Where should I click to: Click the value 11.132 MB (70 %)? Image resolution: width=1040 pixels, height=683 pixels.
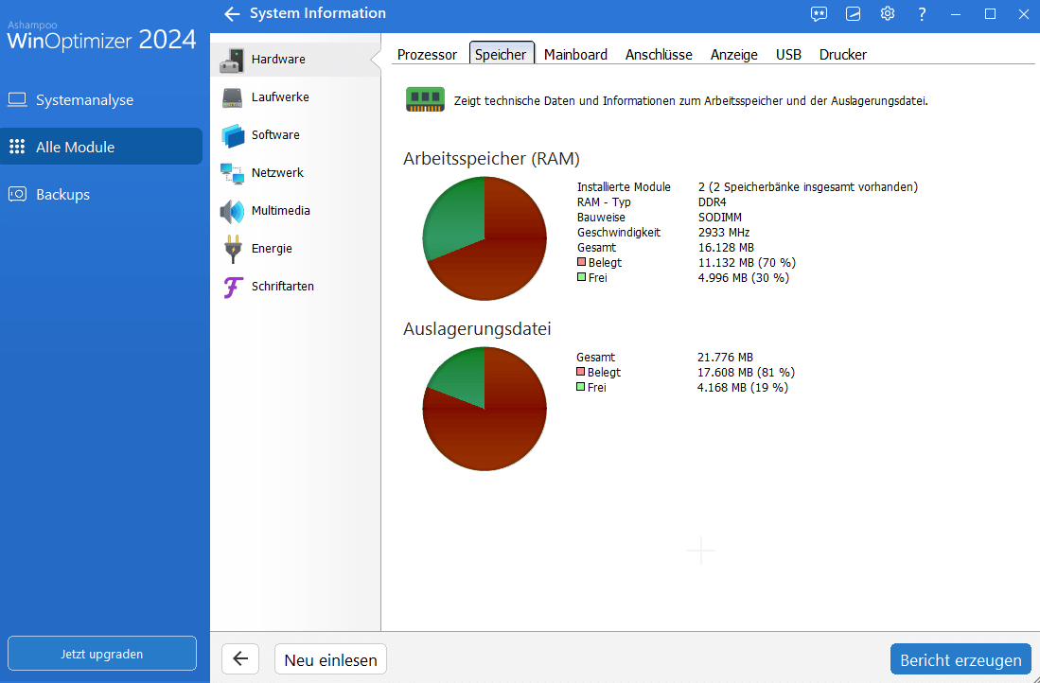point(747,263)
